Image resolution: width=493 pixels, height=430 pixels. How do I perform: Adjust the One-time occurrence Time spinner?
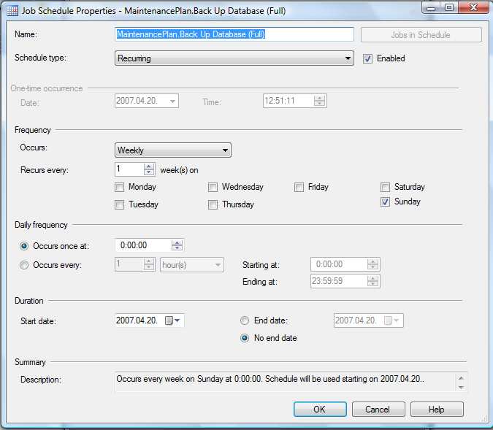point(320,101)
